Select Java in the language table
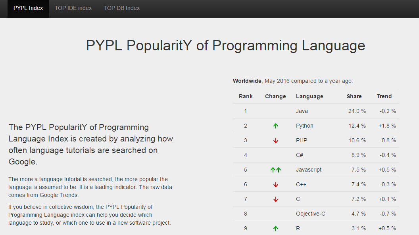 (x=302, y=111)
